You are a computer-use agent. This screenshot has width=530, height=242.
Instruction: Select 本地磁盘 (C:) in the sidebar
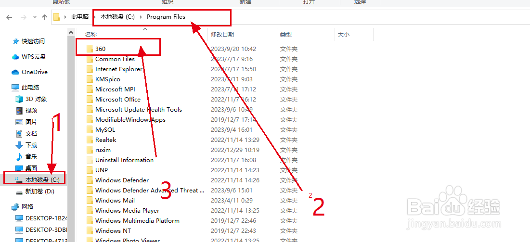(42, 180)
